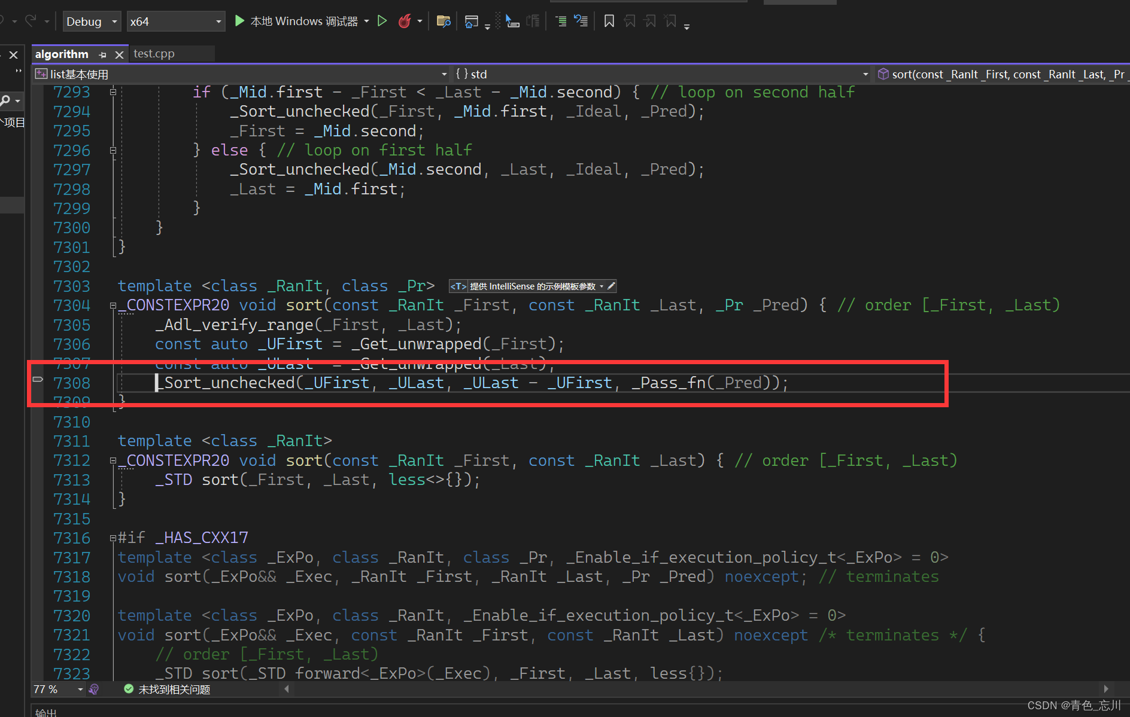Open the debugger target dropdown arrow

[x=366, y=22]
